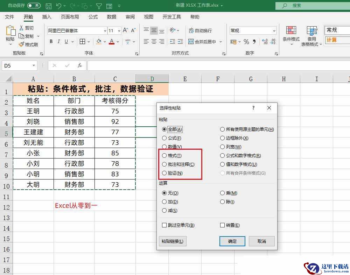Apply the 计算 cell style
This screenshot has height=275, width=350.
(x=337, y=40)
